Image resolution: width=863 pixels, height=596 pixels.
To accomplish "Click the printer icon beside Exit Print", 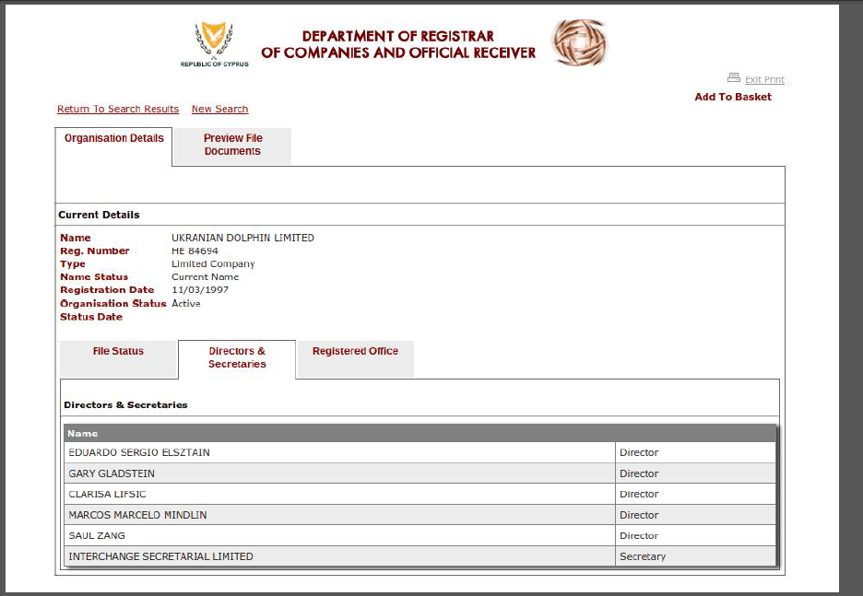I will 734,78.
